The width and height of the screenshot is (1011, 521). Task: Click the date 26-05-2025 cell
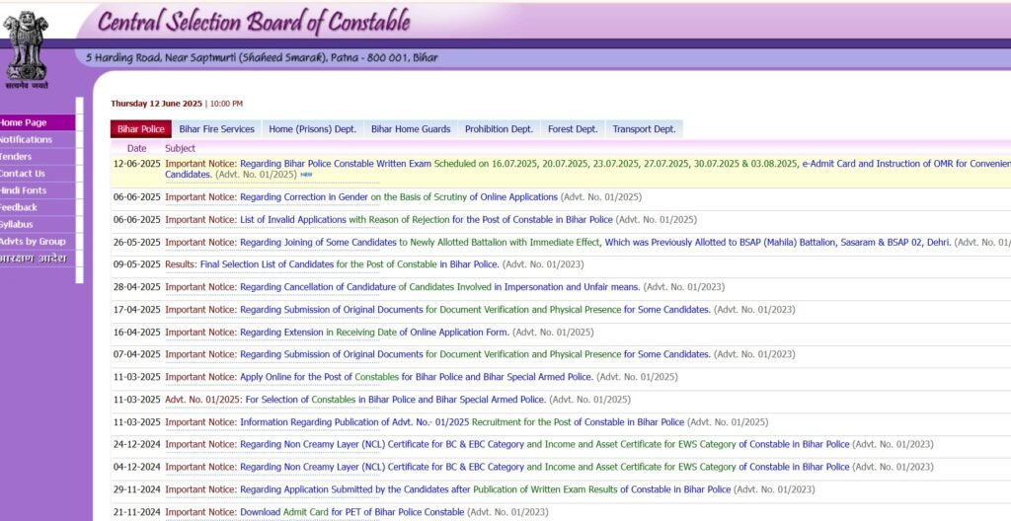click(136, 243)
